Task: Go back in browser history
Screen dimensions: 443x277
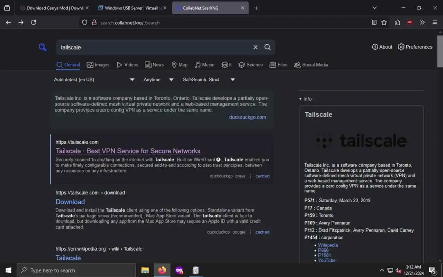Action: point(9,22)
